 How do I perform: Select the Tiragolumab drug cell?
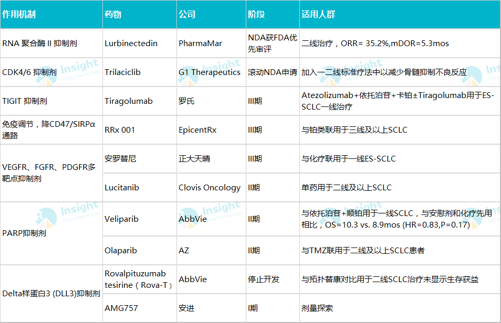[x=140, y=101]
